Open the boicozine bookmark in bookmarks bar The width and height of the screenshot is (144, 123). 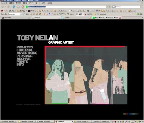pyautogui.click(x=132, y=11)
